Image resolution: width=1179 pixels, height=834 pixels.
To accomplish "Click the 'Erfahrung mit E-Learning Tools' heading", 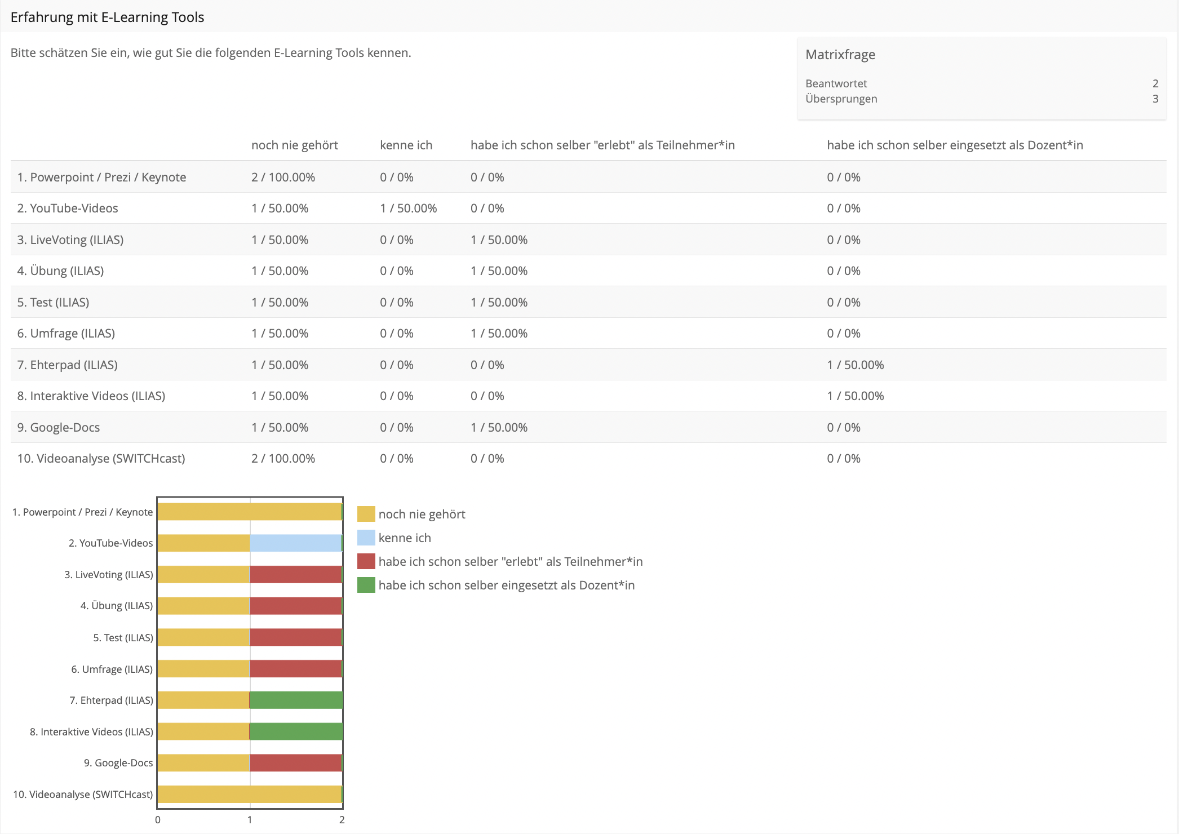I will click(x=107, y=17).
